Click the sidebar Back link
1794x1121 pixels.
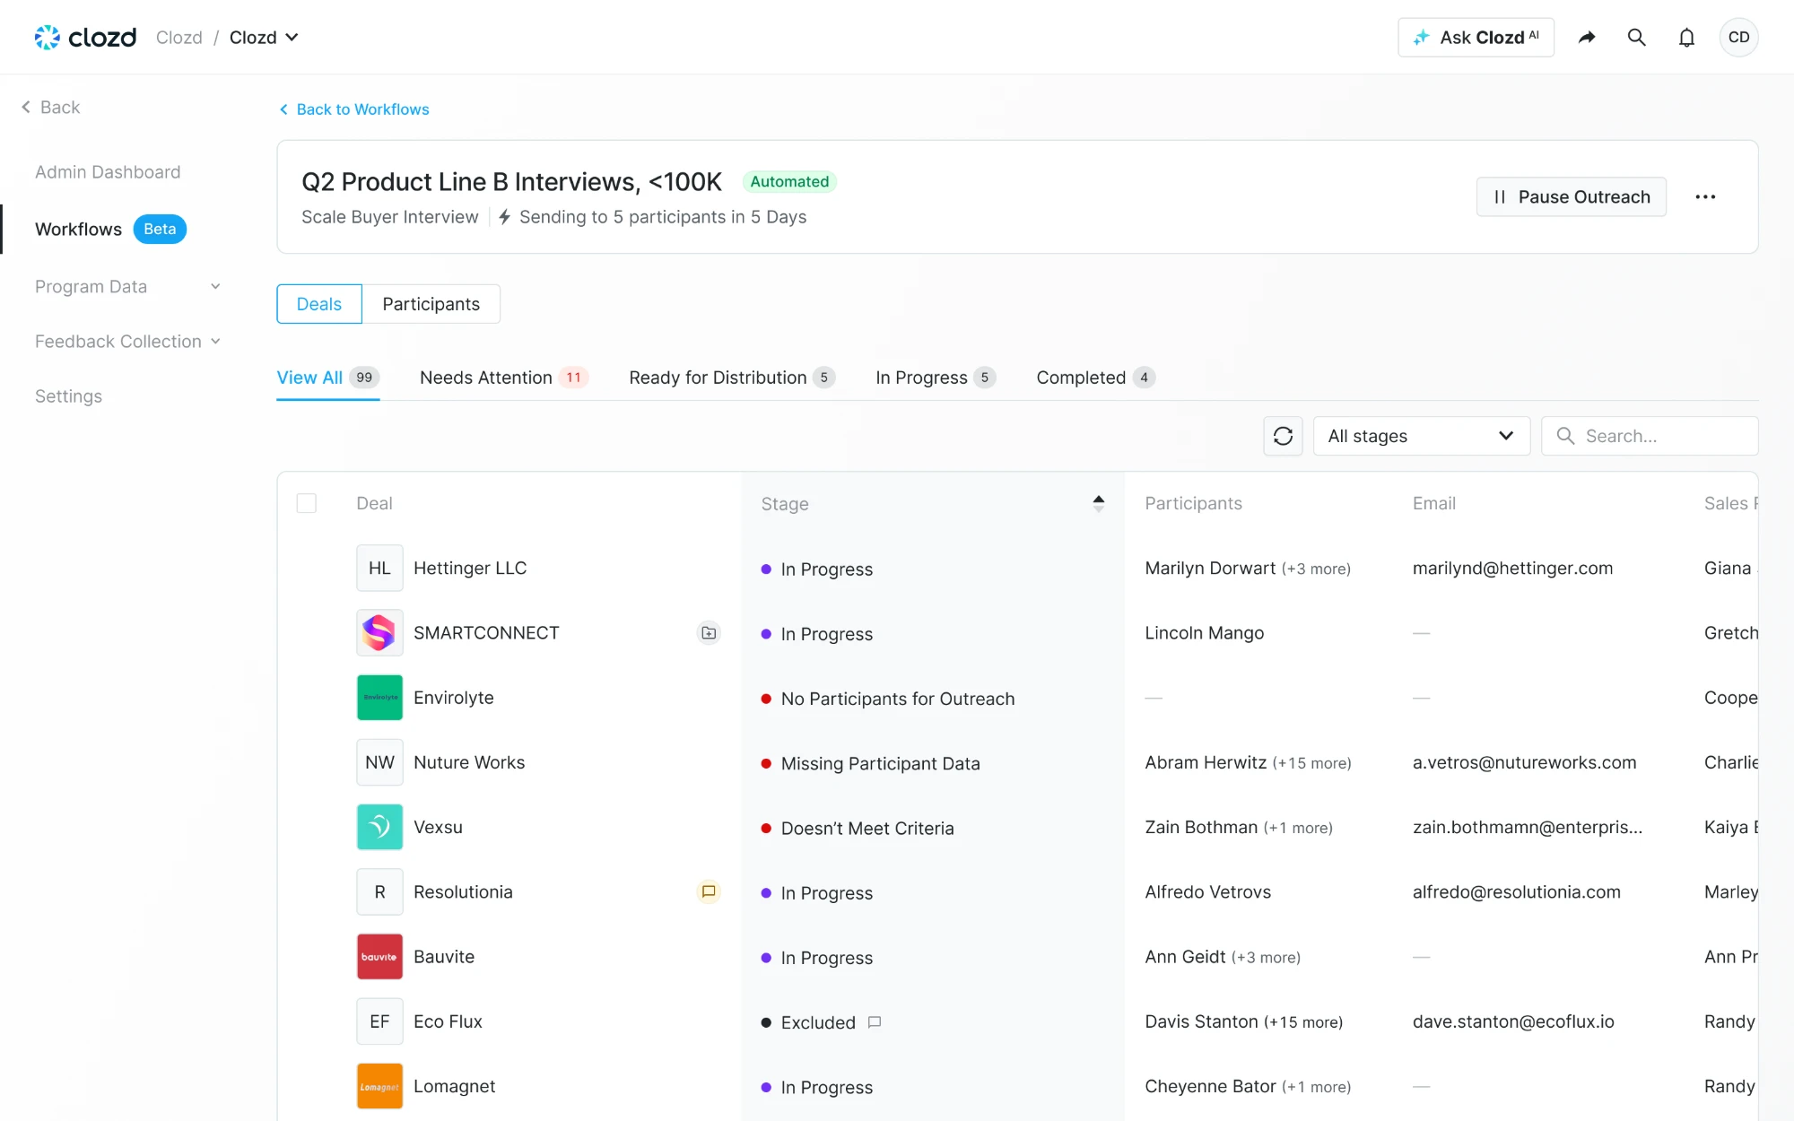point(50,107)
